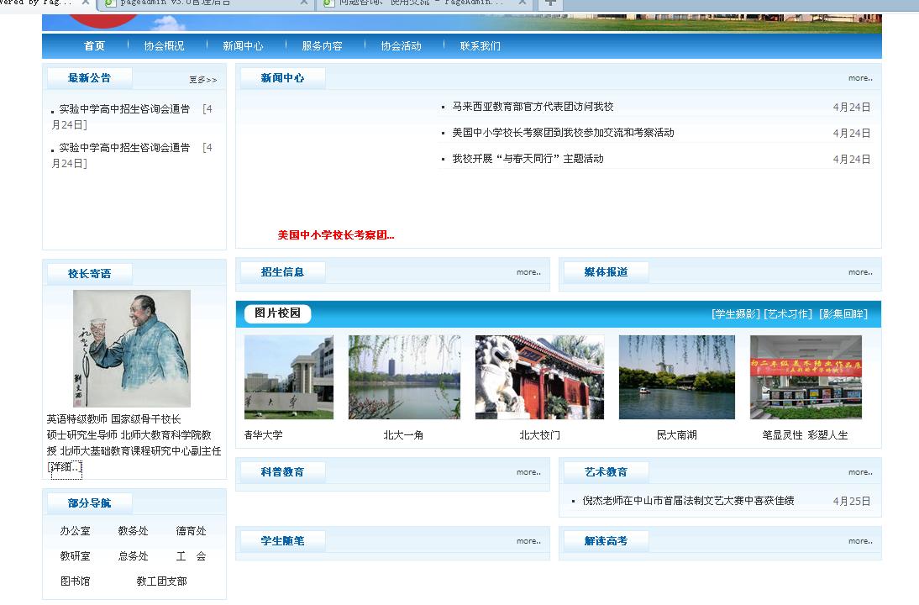Viewport: 919px width, 605px height.
Task: Open the 首页 navigation menu item
Action: pos(95,46)
